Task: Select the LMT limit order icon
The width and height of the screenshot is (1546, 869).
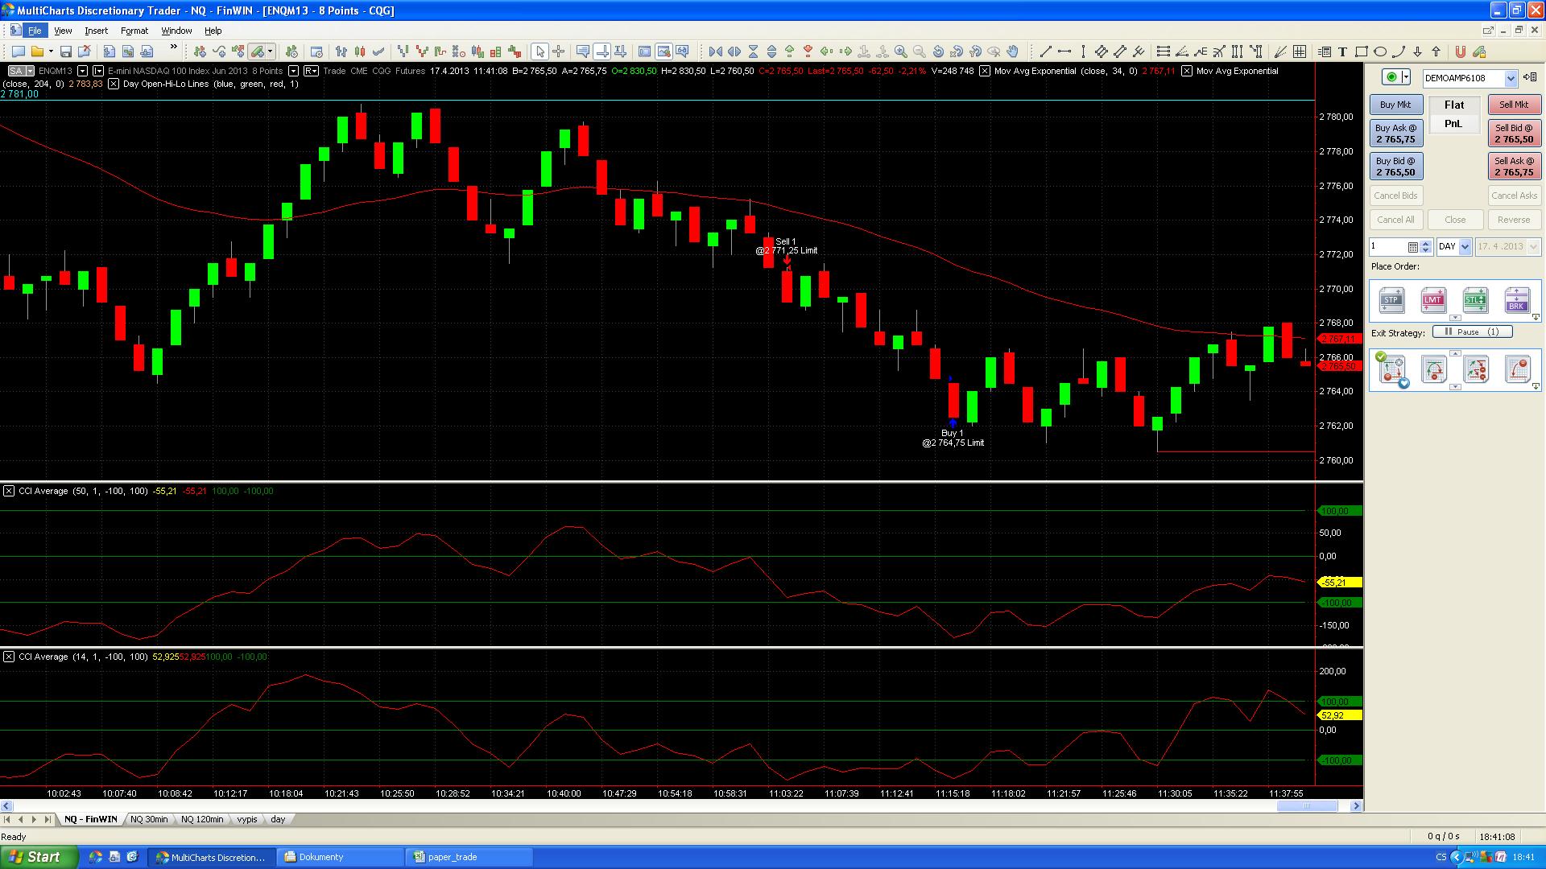Action: pos(1433,301)
